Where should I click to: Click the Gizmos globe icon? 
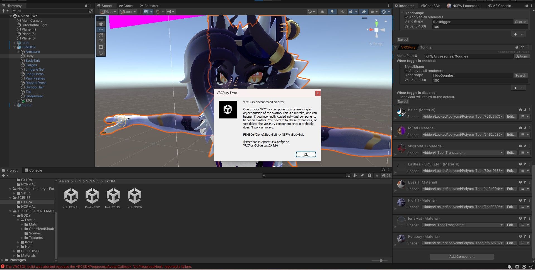[x=384, y=12]
